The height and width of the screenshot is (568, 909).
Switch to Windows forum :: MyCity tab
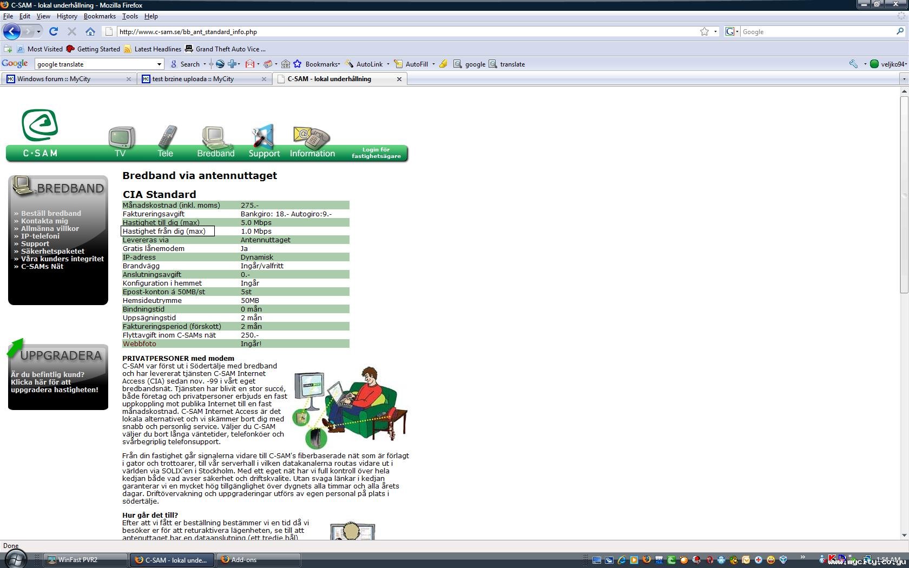pyautogui.click(x=68, y=79)
